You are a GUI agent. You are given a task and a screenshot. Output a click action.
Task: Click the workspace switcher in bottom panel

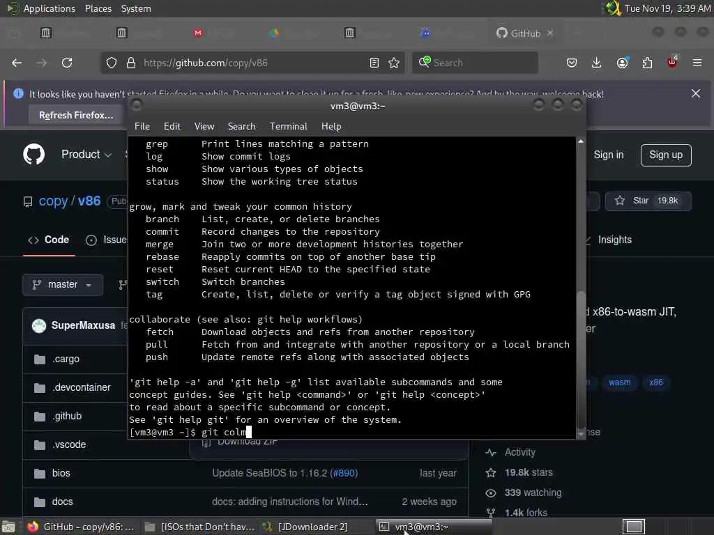[633, 527]
